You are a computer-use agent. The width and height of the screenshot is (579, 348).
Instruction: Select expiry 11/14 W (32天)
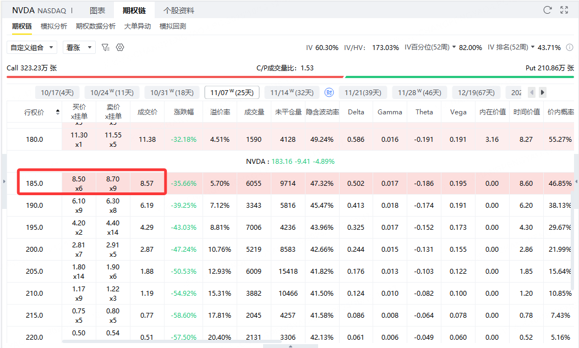coord(292,92)
